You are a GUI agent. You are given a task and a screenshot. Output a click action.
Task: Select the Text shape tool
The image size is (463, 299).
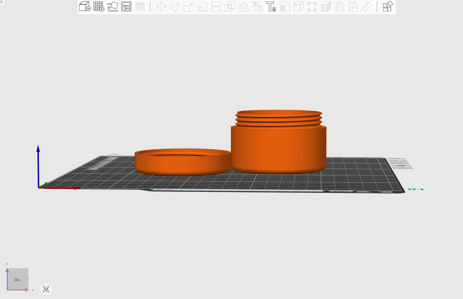click(271, 6)
